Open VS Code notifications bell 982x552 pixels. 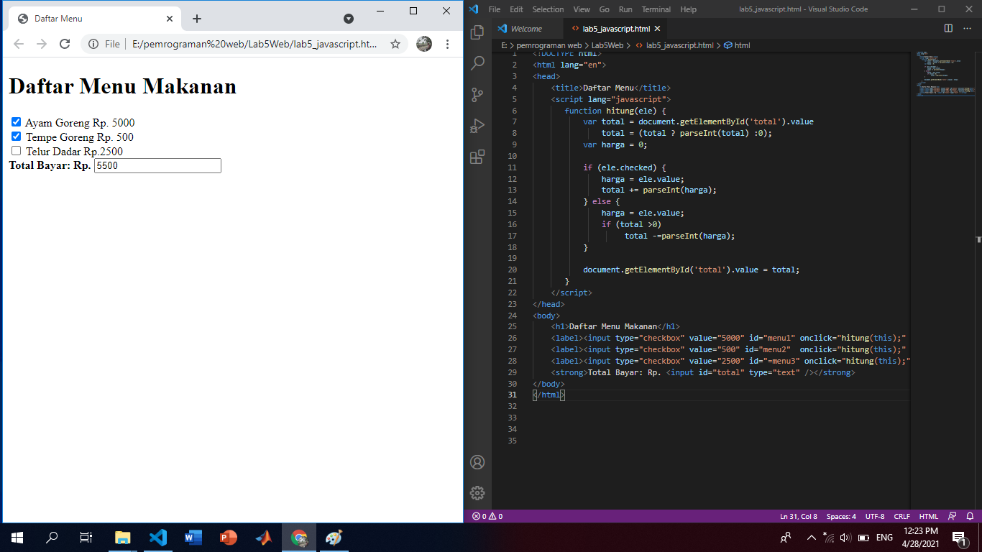tap(970, 516)
